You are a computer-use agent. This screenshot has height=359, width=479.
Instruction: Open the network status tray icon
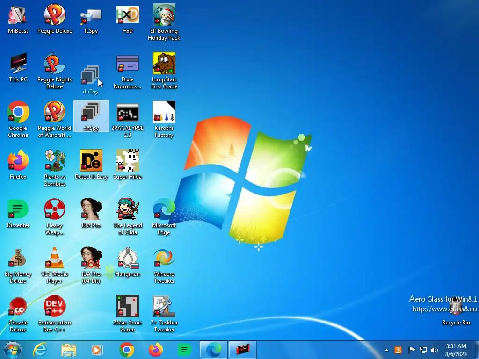click(x=423, y=350)
